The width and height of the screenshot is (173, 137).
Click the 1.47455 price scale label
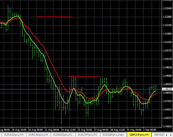pyautogui.click(x=168, y=101)
